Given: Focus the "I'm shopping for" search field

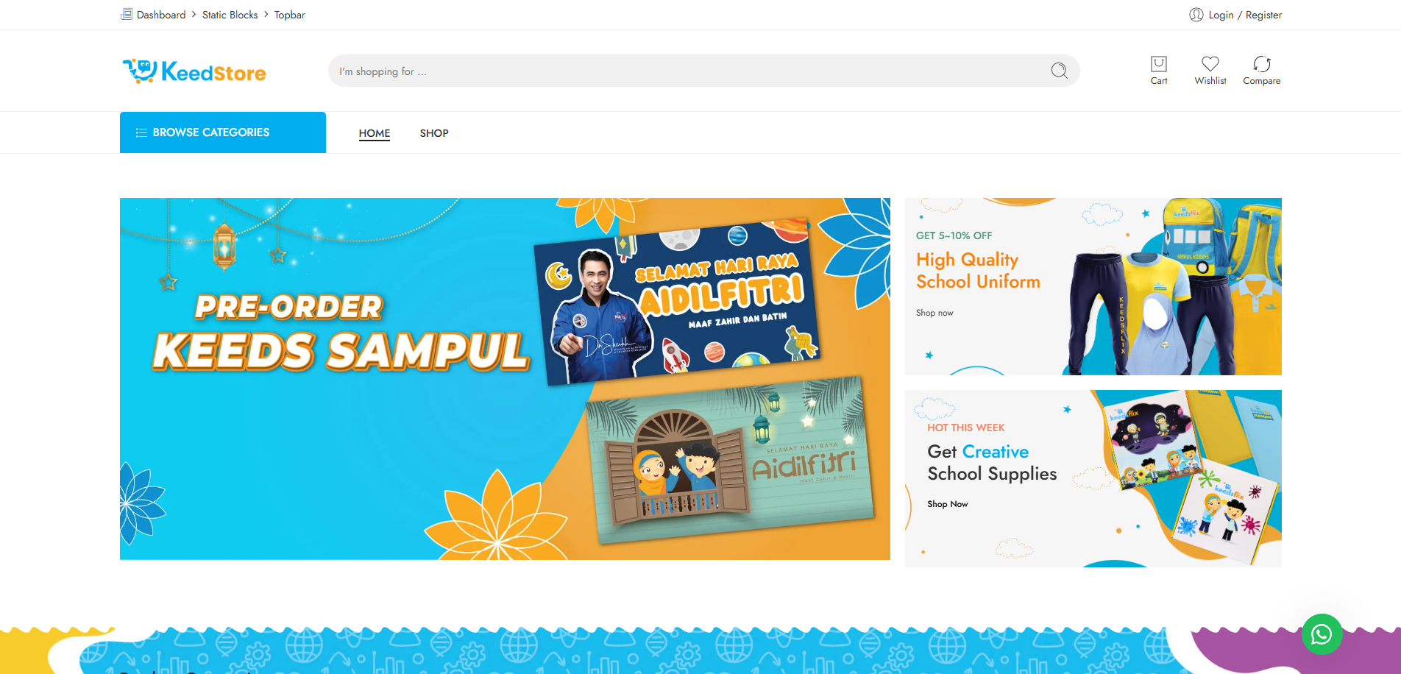Looking at the screenshot, I should [684, 71].
